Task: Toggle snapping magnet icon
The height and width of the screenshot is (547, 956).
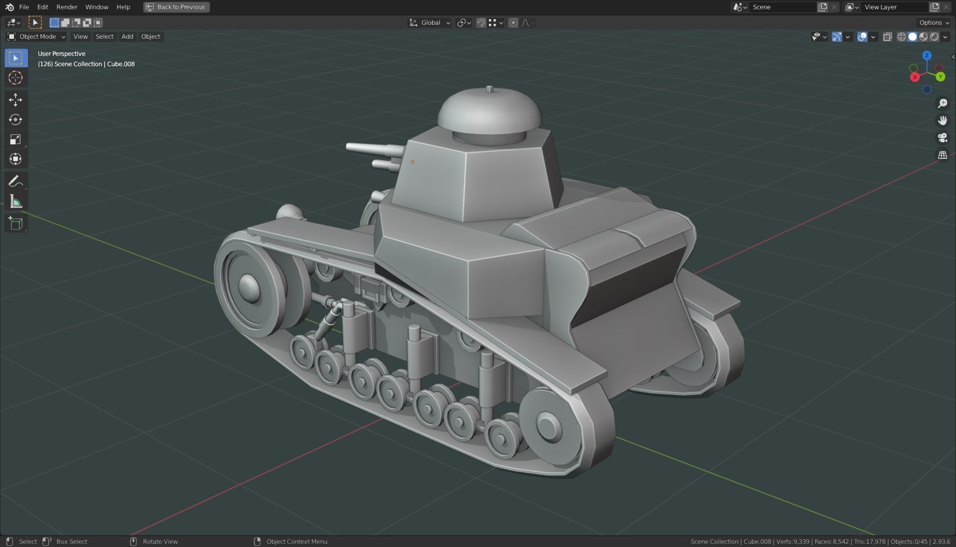Action: pos(481,22)
